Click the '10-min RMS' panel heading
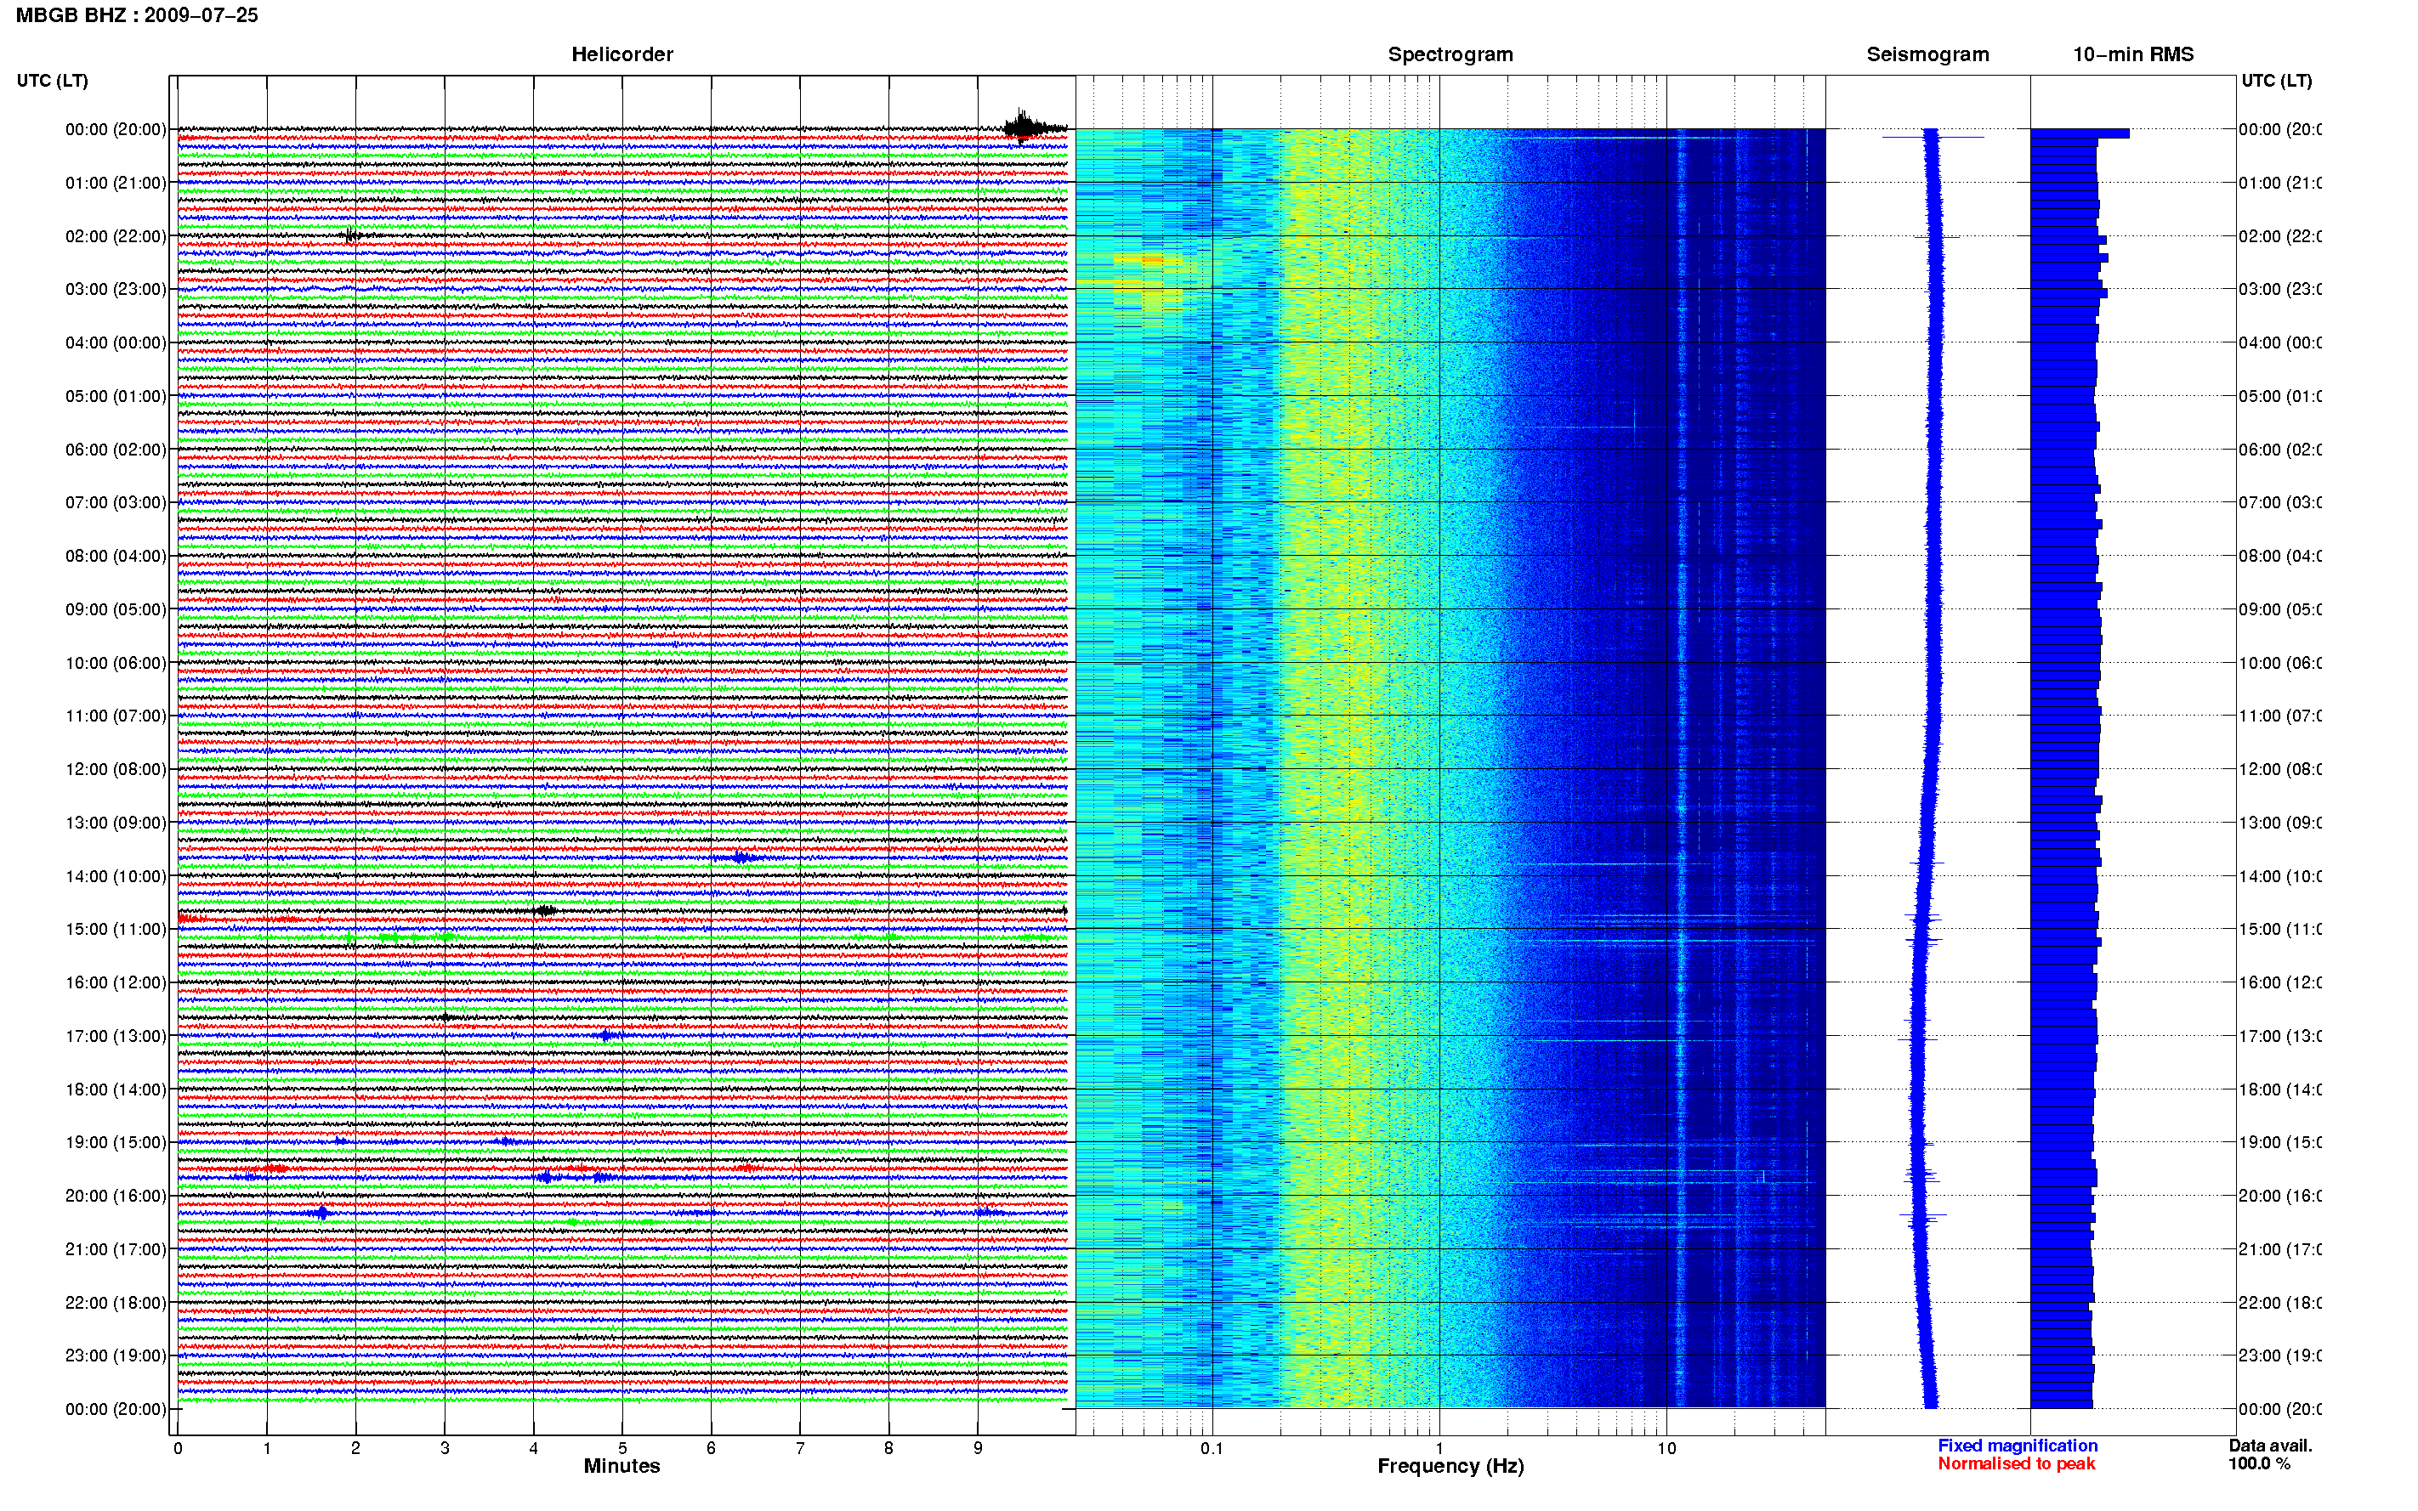The width and height of the screenshot is (2418, 1511). [2133, 54]
